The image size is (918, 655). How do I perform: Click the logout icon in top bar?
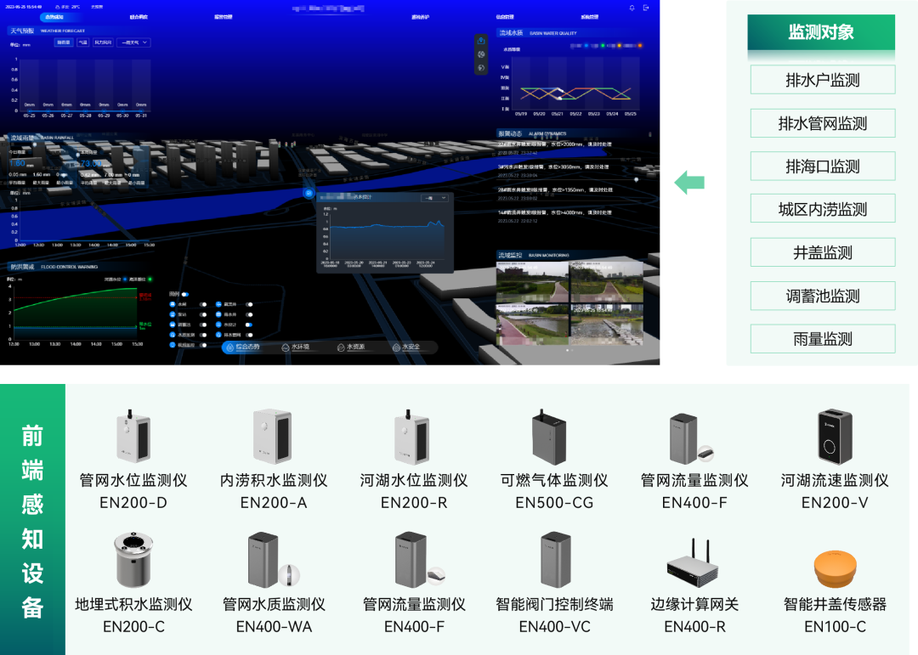[647, 8]
